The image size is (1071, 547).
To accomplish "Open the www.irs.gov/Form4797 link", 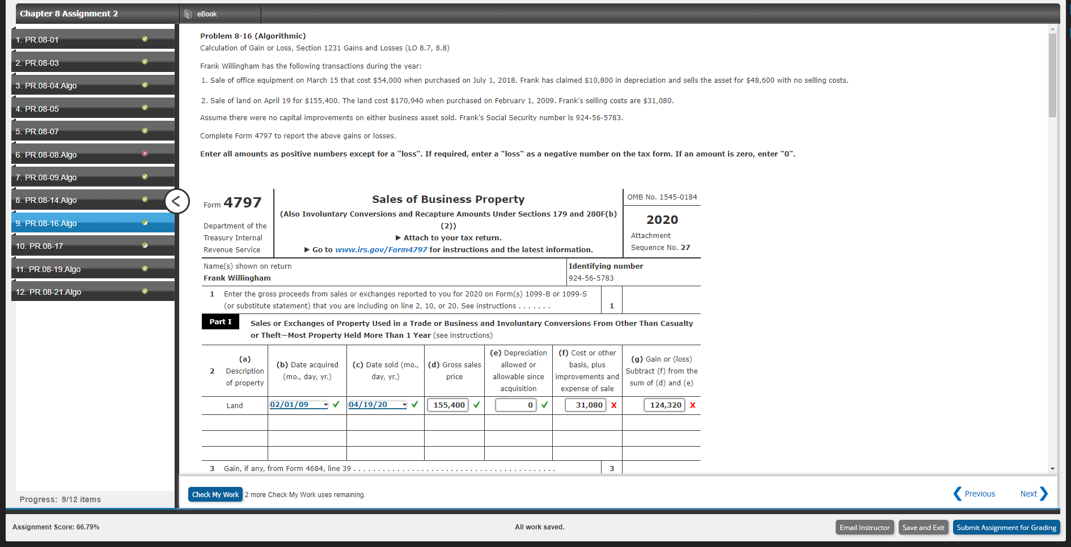I will pyautogui.click(x=381, y=249).
